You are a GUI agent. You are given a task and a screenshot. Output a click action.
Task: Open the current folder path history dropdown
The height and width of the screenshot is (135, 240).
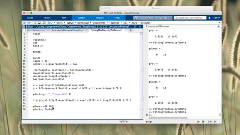tap(220, 22)
